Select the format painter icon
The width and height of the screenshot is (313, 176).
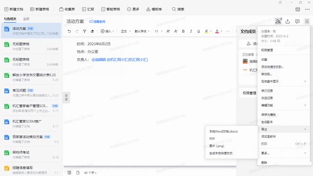pos(84,31)
